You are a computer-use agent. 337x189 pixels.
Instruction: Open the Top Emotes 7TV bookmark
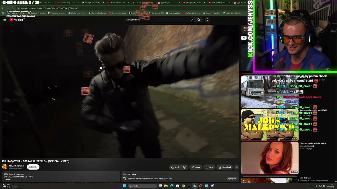(x=156, y=13)
